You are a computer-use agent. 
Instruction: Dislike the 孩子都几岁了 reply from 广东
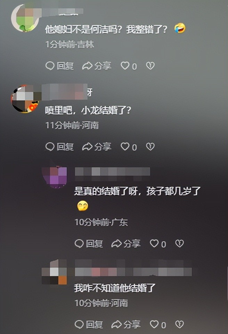179,244
